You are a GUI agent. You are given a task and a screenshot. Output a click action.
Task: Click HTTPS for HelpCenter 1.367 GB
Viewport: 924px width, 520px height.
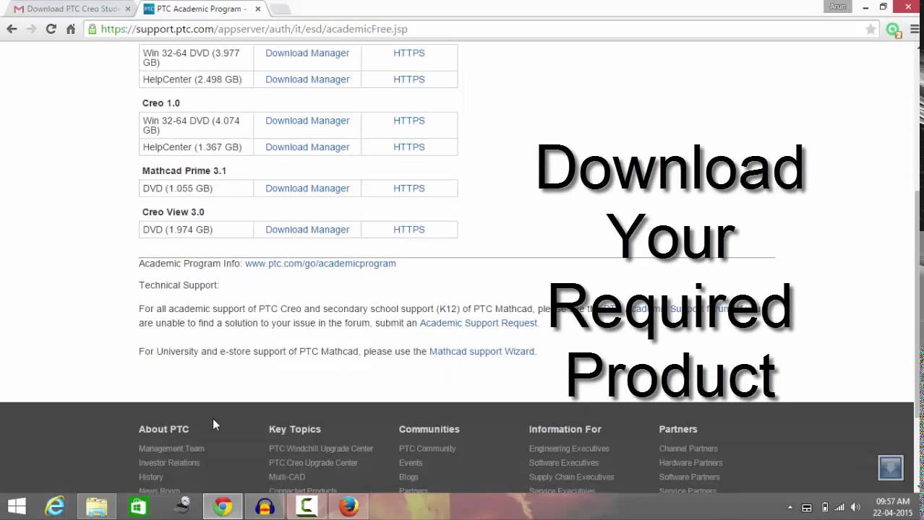(x=408, y=147)
